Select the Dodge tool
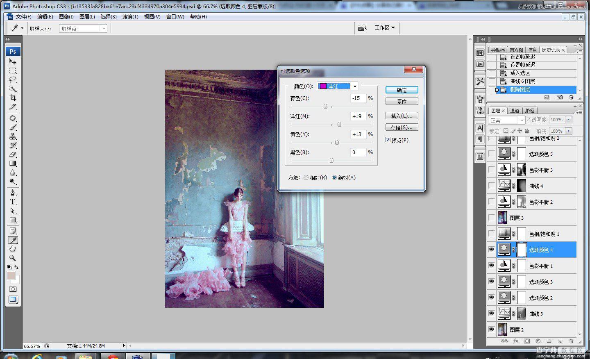The height and width of the screenshot is (359, 590). click(13, 182)
